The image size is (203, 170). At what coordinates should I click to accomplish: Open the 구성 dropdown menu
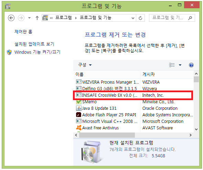tap(85, 65)
